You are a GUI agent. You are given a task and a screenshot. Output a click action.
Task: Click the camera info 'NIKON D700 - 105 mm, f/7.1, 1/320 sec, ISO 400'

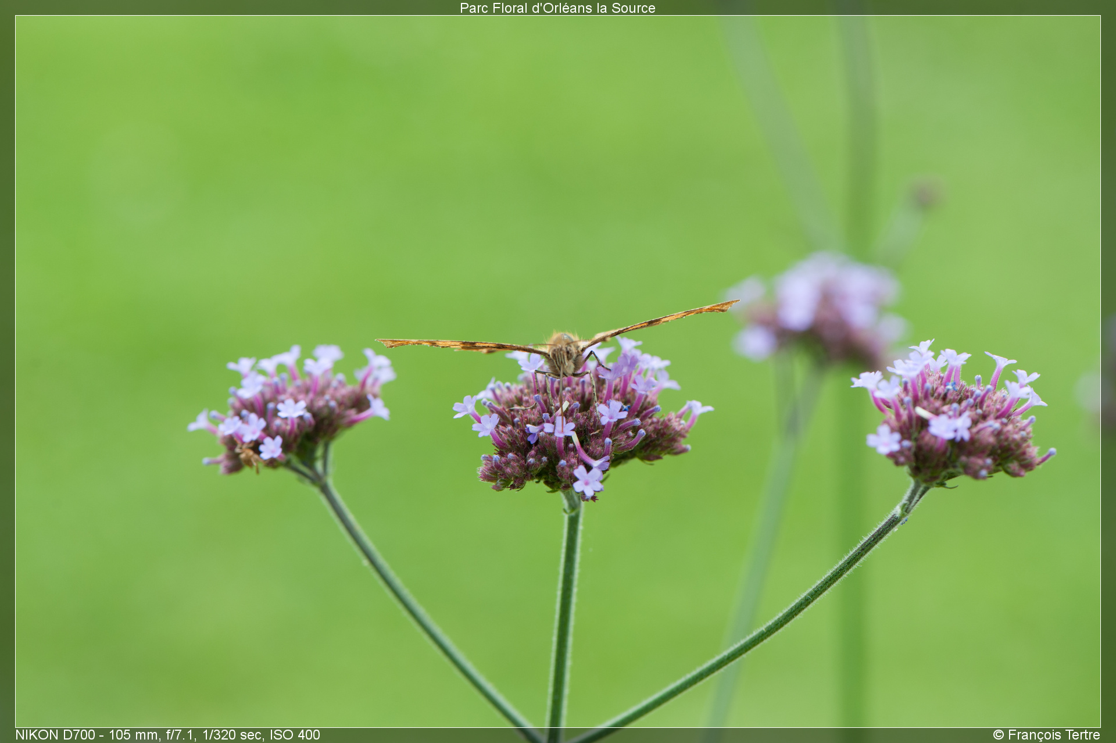167,735
